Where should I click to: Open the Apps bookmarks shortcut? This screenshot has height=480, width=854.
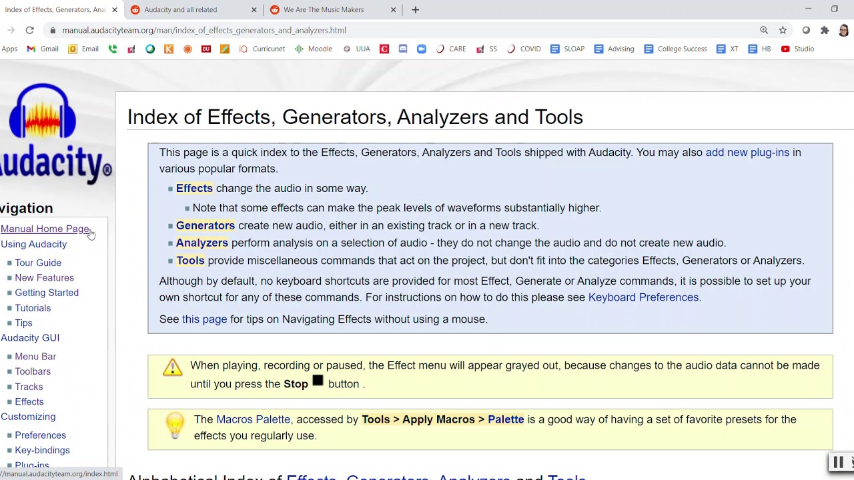pyautogui.click(x=9, y=49)
